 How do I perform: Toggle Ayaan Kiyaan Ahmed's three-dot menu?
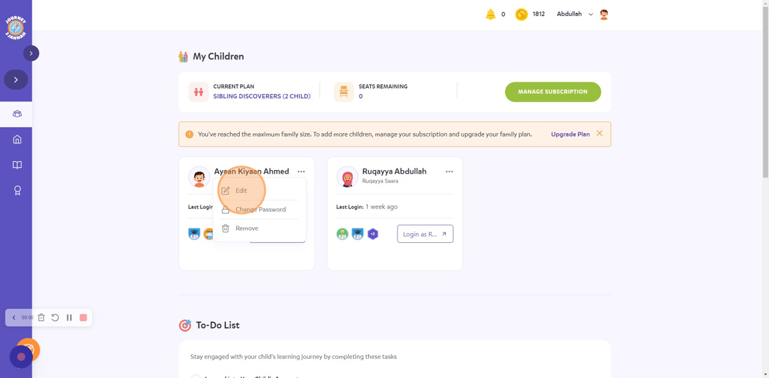[x=301, y=172]
